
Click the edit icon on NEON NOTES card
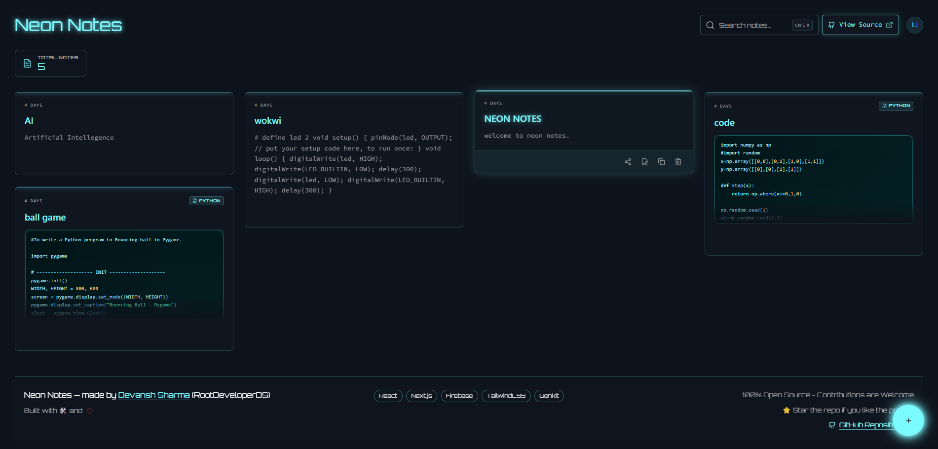tap(644, 162)
